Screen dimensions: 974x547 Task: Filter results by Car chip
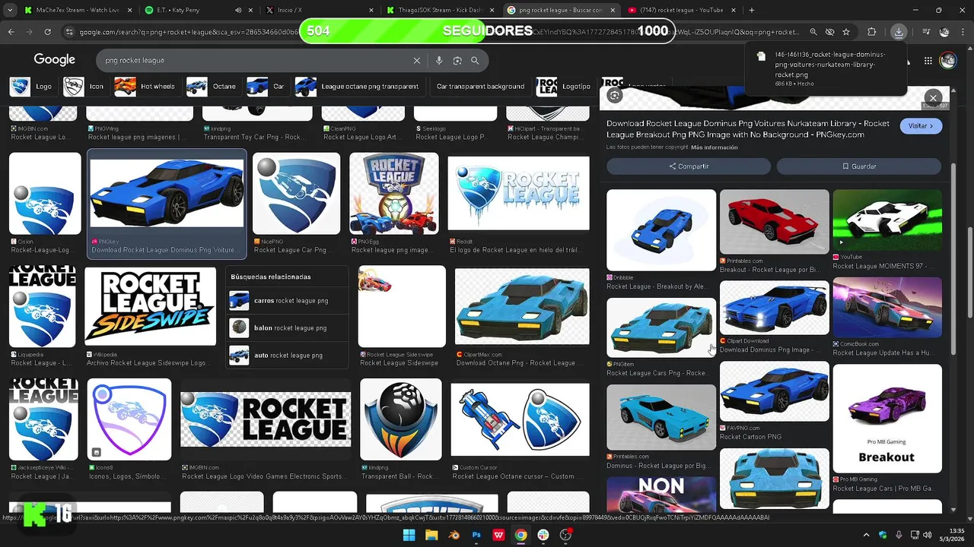click(267, 87)
